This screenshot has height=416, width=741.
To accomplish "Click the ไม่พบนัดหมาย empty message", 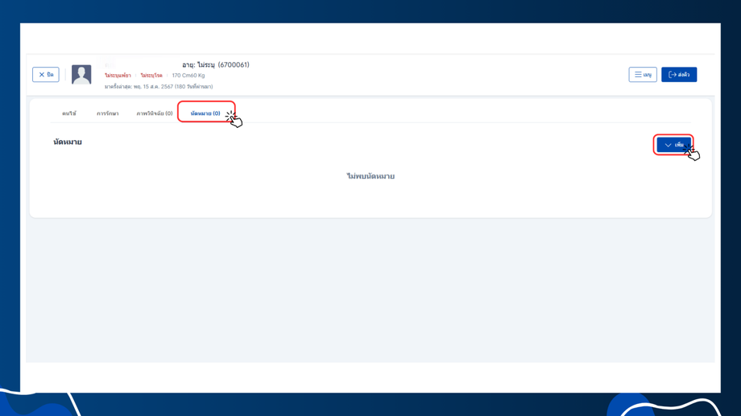I will click(370, 176).
